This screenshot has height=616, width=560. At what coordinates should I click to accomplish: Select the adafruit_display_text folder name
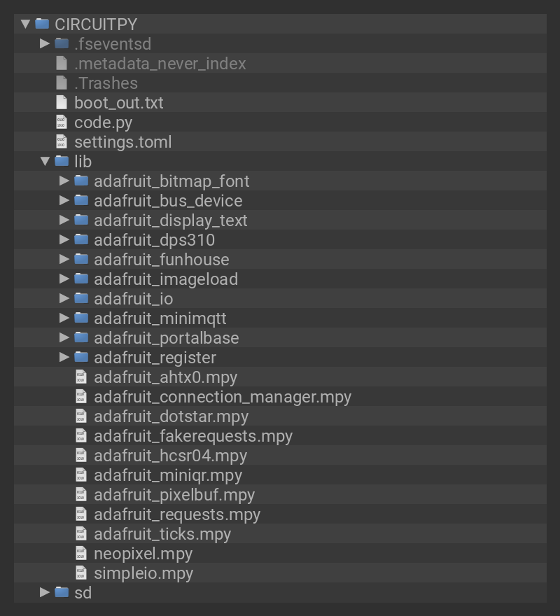coord(170,220)
